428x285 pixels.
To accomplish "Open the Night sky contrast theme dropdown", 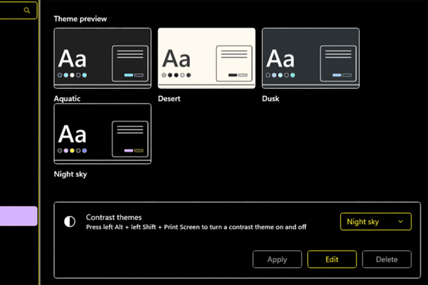I will pos(375,222).
